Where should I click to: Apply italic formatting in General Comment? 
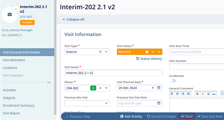click(203, 94)
